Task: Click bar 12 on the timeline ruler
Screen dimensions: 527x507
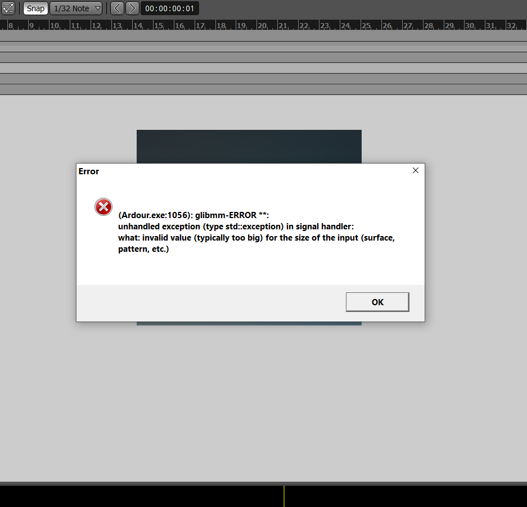Action: [x=96, y=26]
